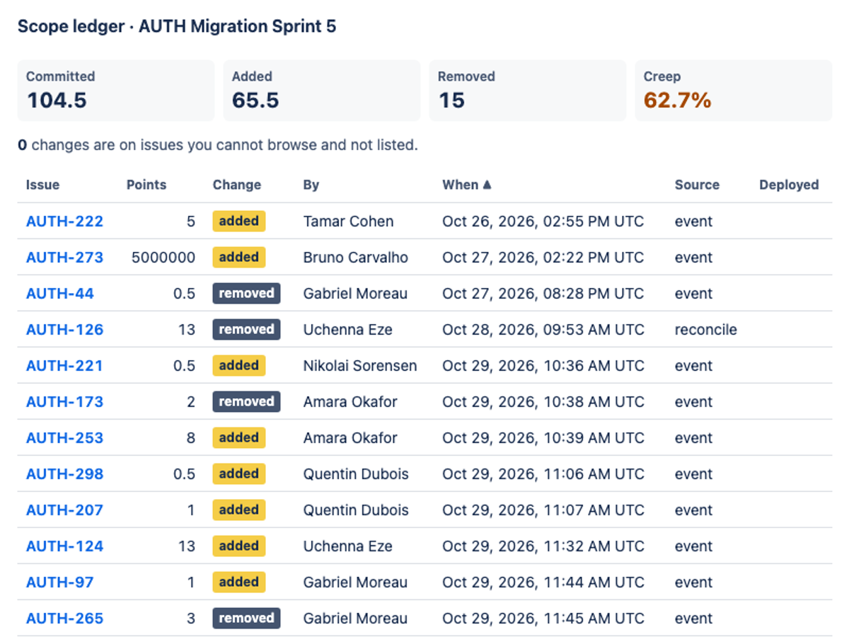Click the timestamp Oct 29, 2026, 11:06 AM UTC
849x637 pixels.
click(x=543, y=474)
